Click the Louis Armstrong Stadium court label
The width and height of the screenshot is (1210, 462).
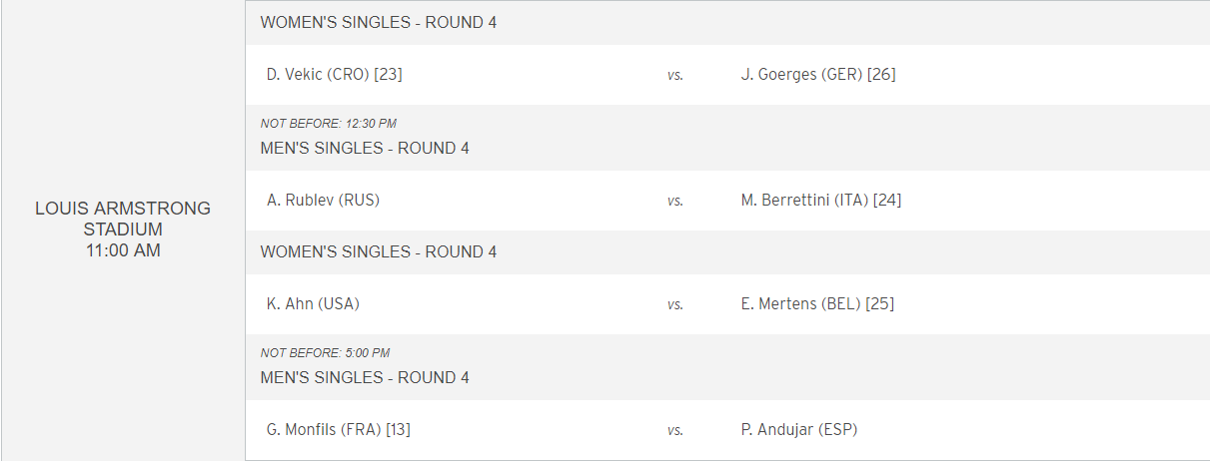[x=123, y=219]
